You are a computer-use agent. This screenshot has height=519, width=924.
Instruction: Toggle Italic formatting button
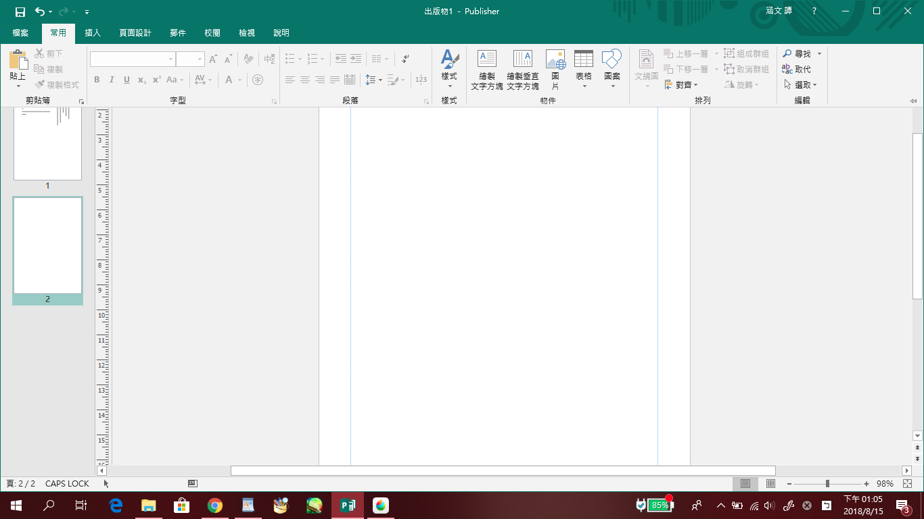[x=112, y=80]
